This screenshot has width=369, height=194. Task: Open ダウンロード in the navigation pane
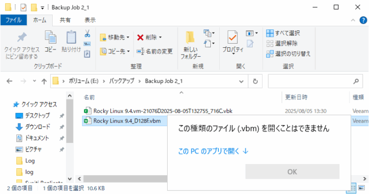coord(33,127)
